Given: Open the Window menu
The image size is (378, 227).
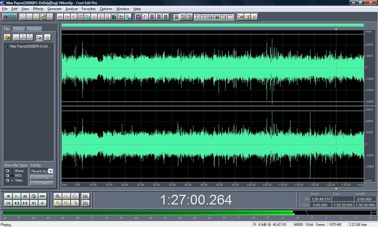Looking at the screenshot, I should [x=123, y=9].
